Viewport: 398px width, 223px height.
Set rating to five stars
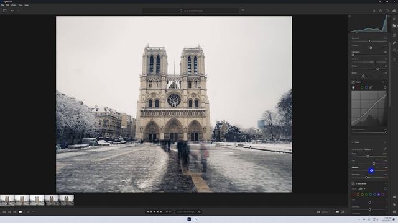(x=161, y=212)
